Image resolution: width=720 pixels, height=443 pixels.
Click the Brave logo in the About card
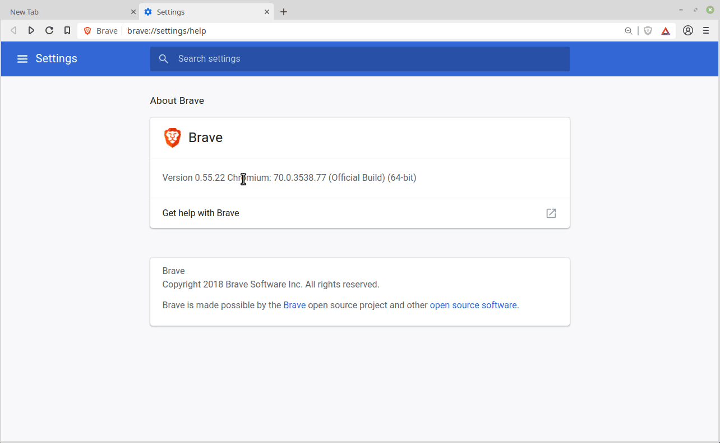[x=172, y=137]
